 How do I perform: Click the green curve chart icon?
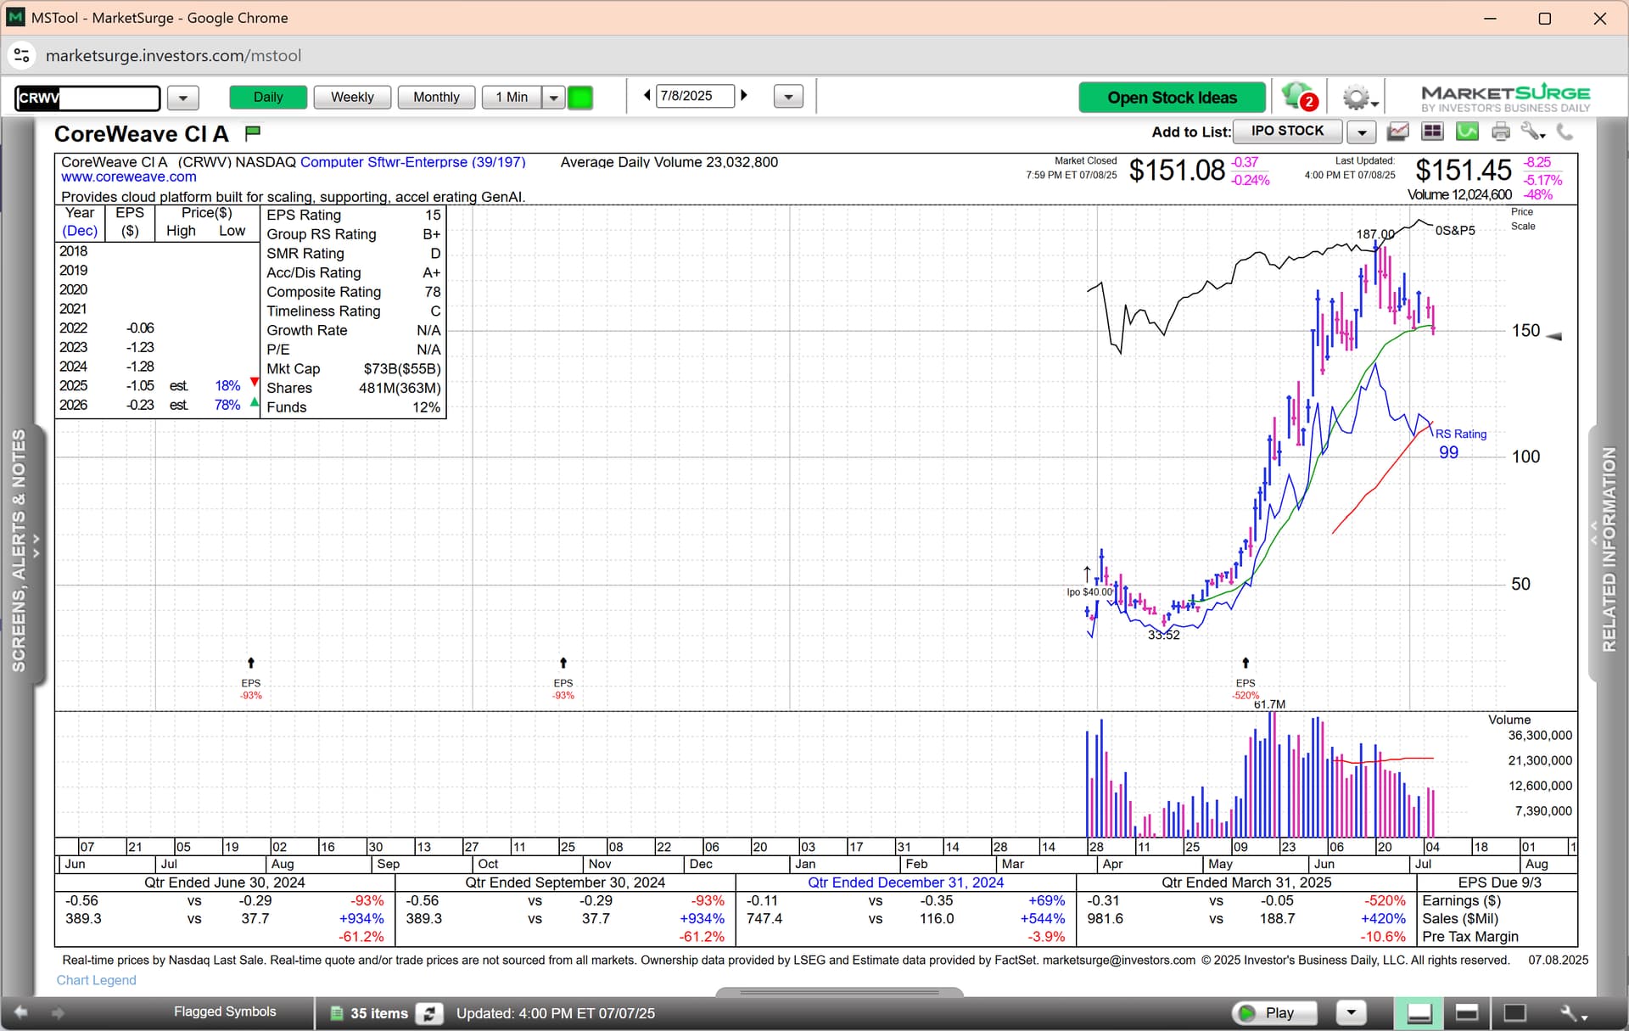(x=1467, y=132)
